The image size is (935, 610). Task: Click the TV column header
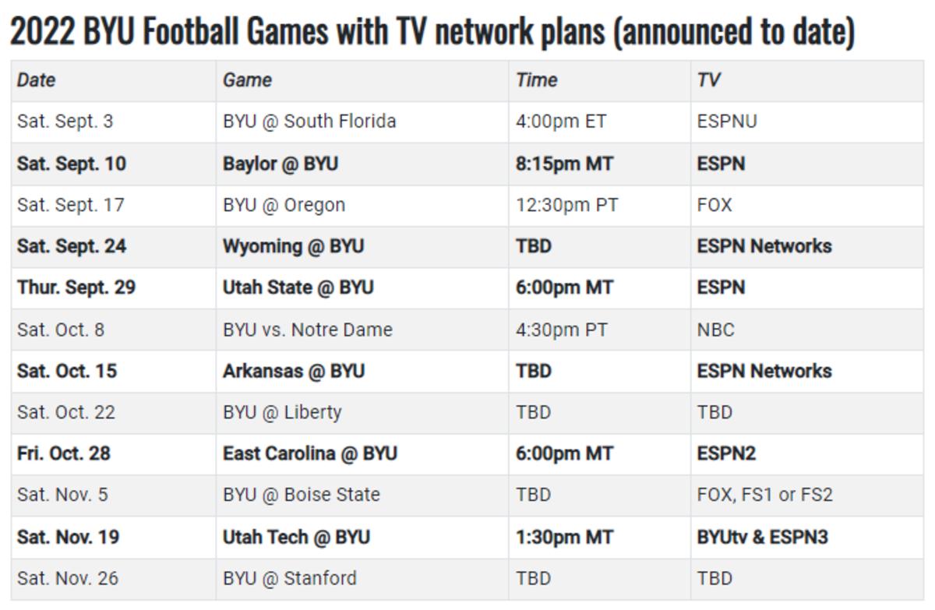pos(708,80)
